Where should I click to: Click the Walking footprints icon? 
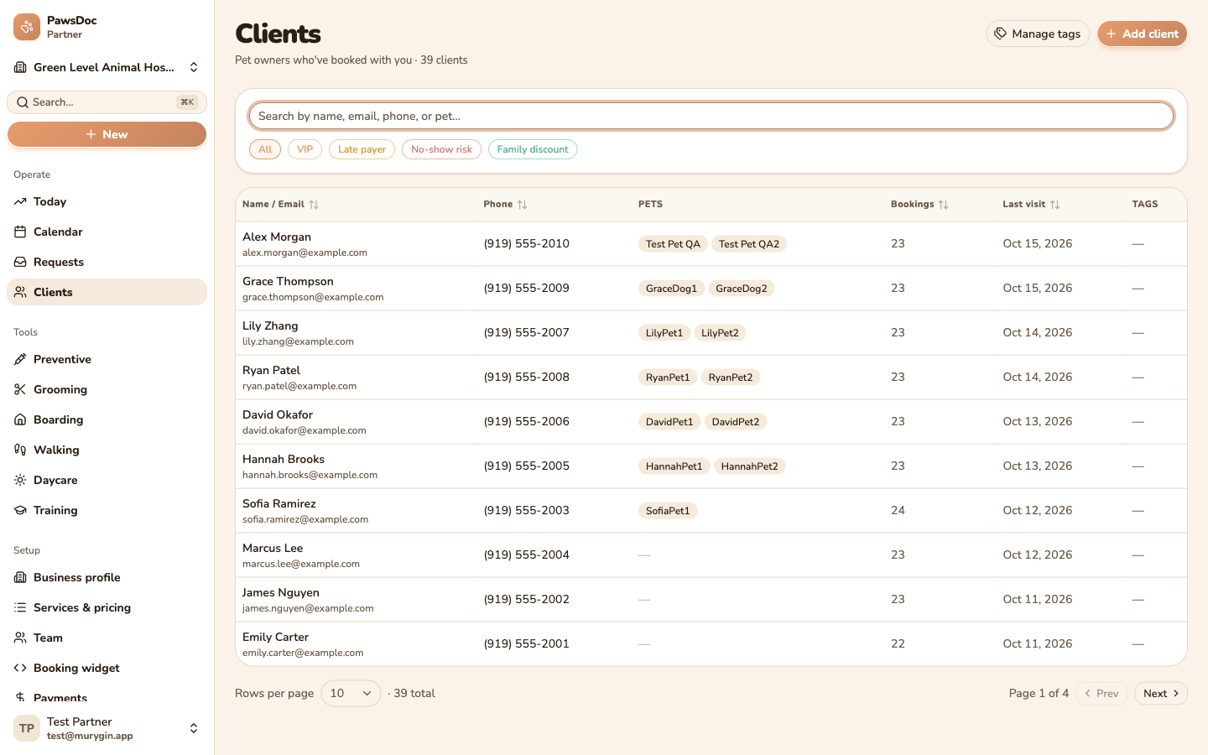click(20, 450)
